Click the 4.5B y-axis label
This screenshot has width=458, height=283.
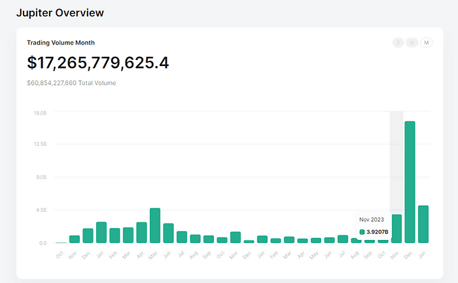(41, 210)
